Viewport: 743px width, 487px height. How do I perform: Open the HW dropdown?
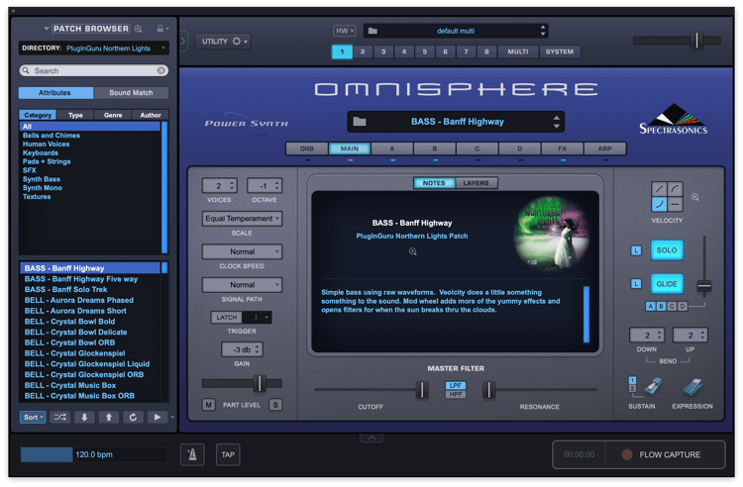pos(344,31)
